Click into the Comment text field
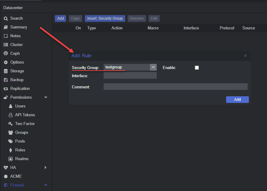Screen dimensions: 267x191 175,87
